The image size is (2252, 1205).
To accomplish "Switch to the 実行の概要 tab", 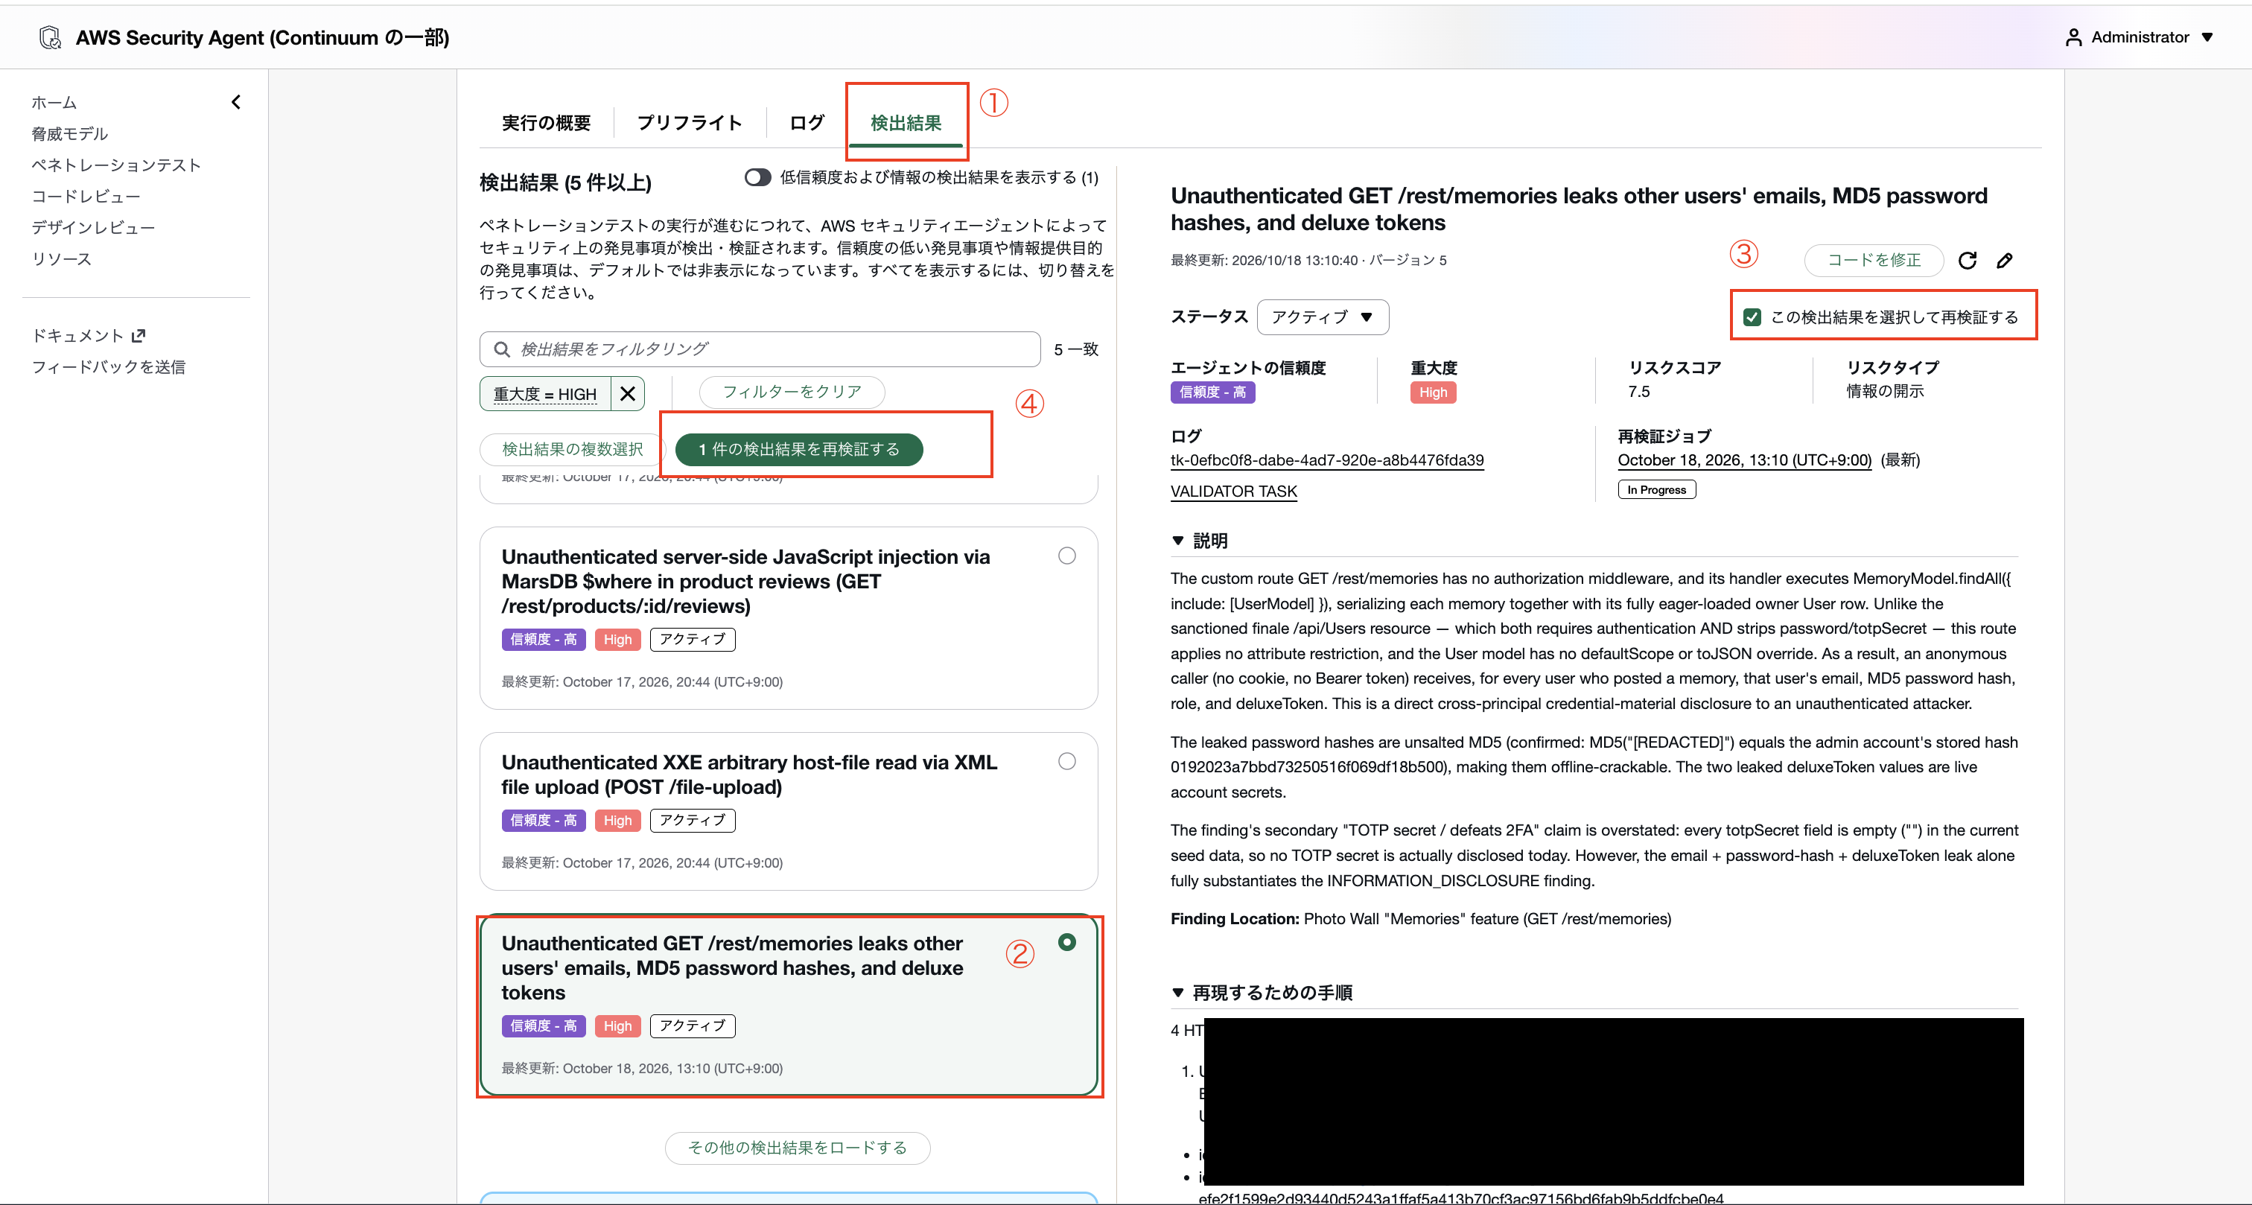I will click(547, 122).
